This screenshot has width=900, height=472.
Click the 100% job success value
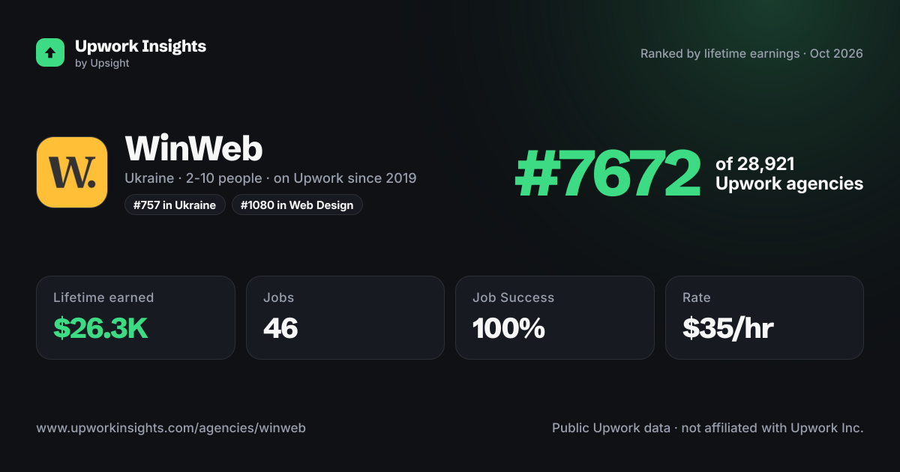(508, 328)
